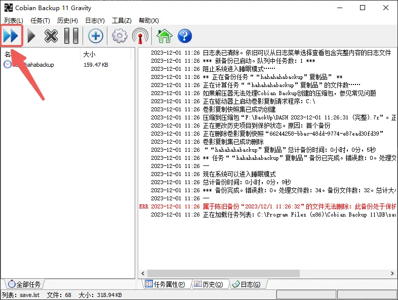Screen dimensions: 398x300
Task: Open the 列表(L) menu
Action: (x=14, y=21)
